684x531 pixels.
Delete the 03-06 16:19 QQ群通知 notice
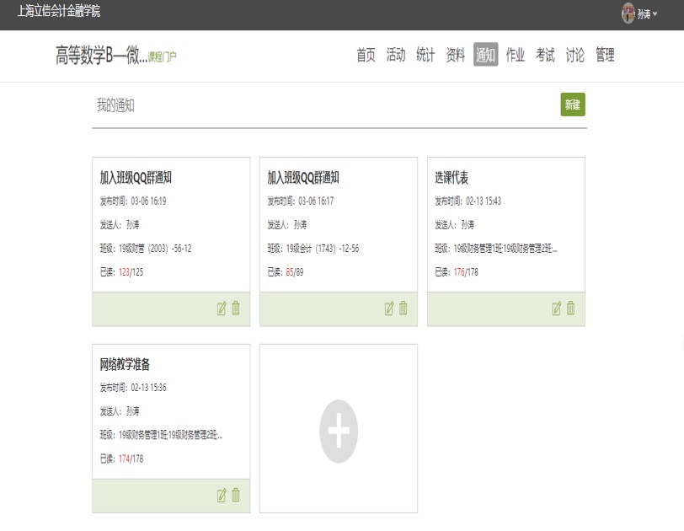click(x=236, y=308)
